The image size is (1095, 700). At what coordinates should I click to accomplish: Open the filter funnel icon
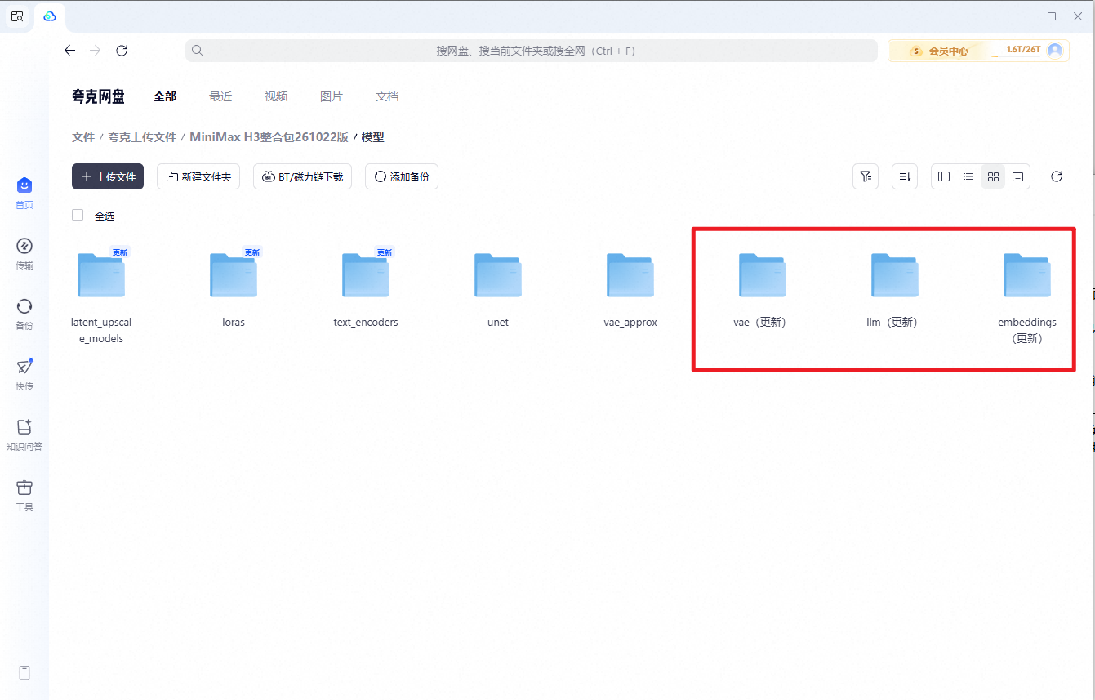(866, 176)
